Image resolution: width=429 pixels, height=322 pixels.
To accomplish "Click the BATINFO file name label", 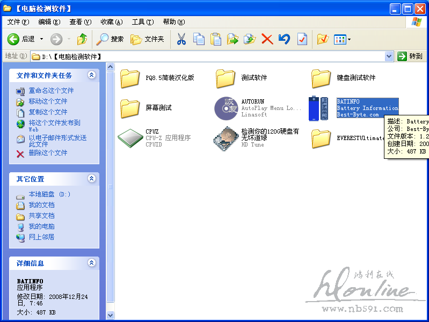I will 348,101.
